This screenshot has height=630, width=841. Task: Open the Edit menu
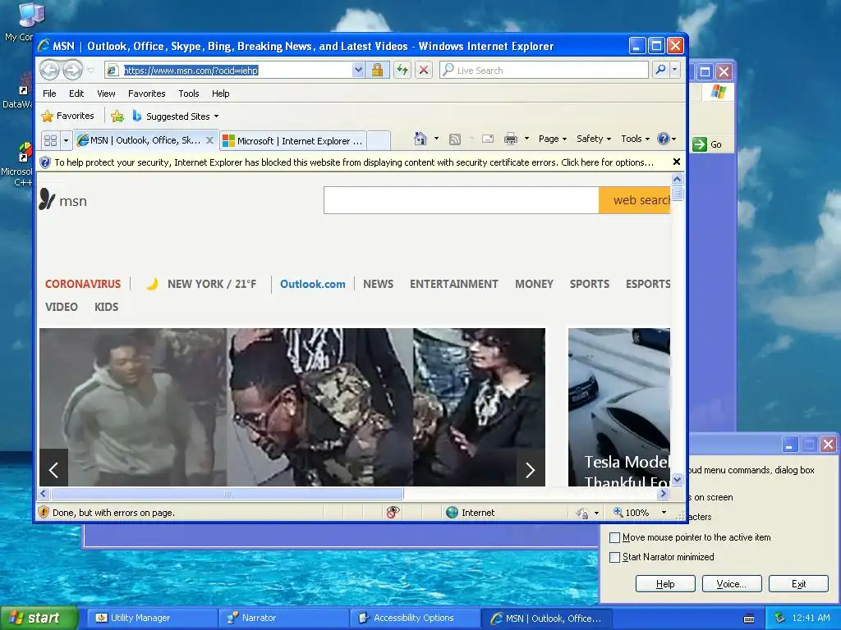click(x=76, y=94)
